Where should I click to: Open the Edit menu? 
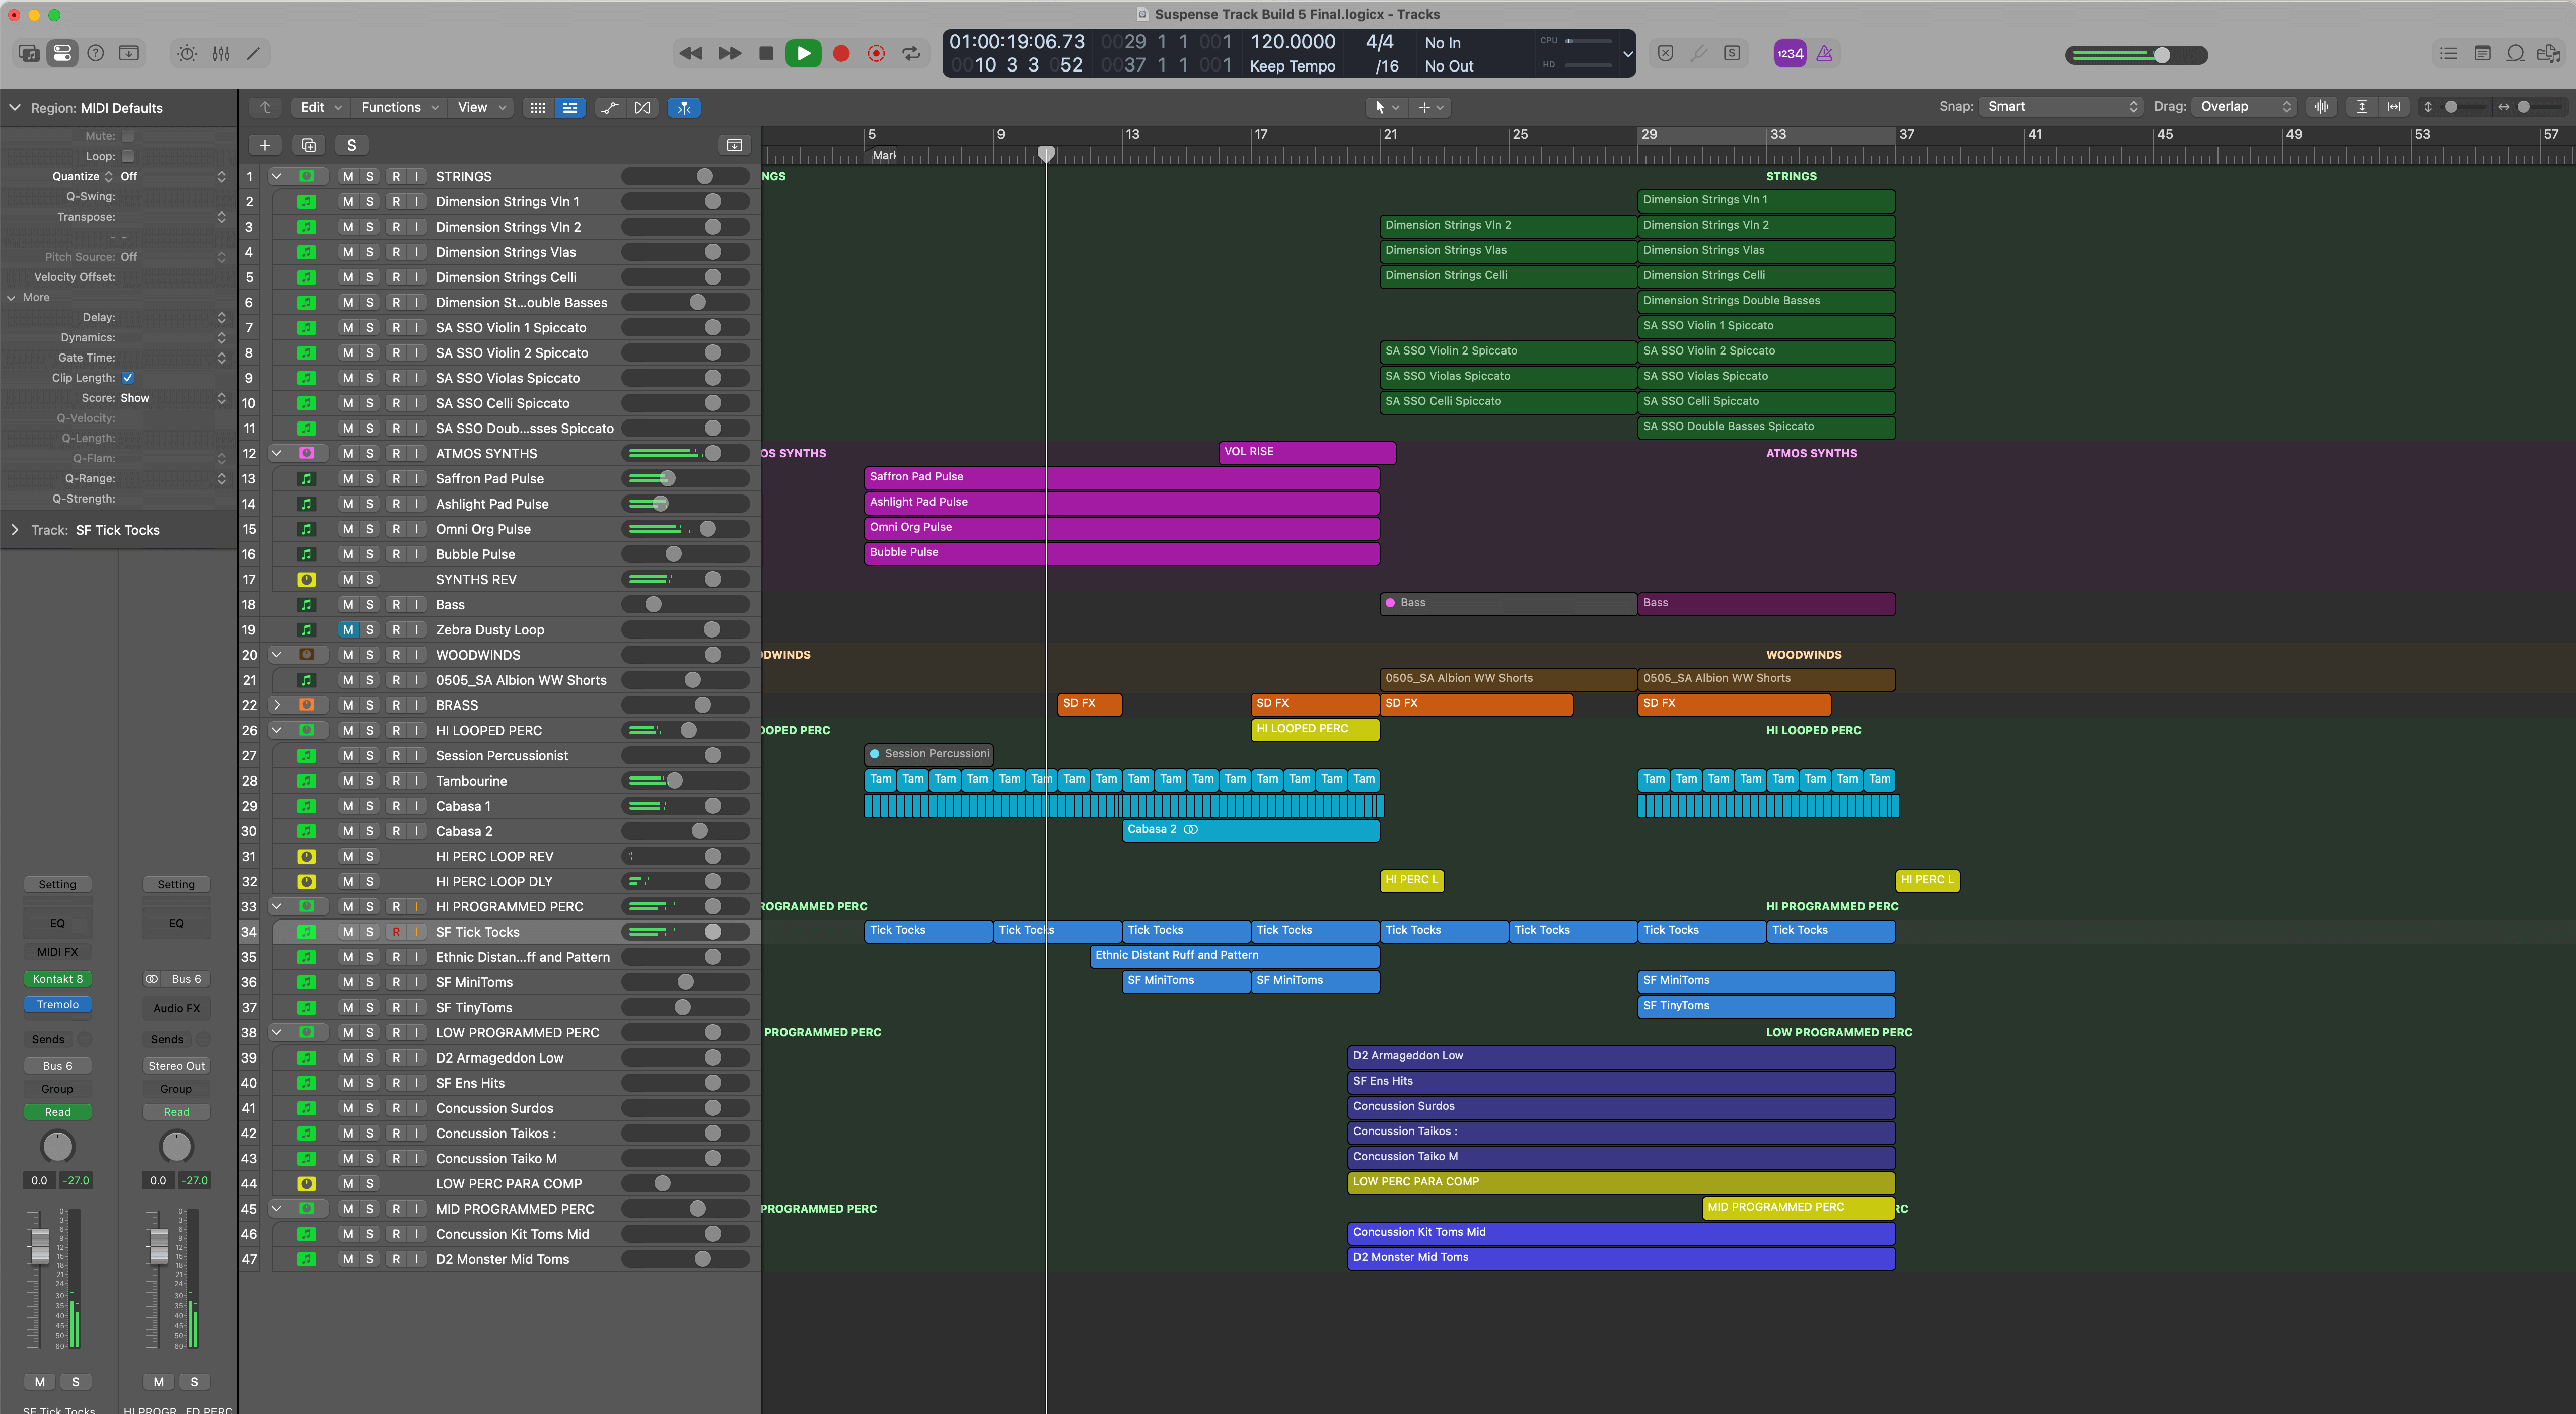point(321,107)
